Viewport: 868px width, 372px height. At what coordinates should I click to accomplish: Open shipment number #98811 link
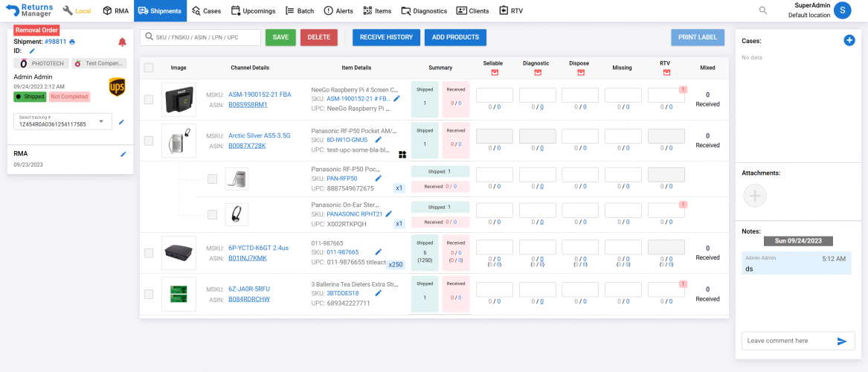tap(55, 42)
